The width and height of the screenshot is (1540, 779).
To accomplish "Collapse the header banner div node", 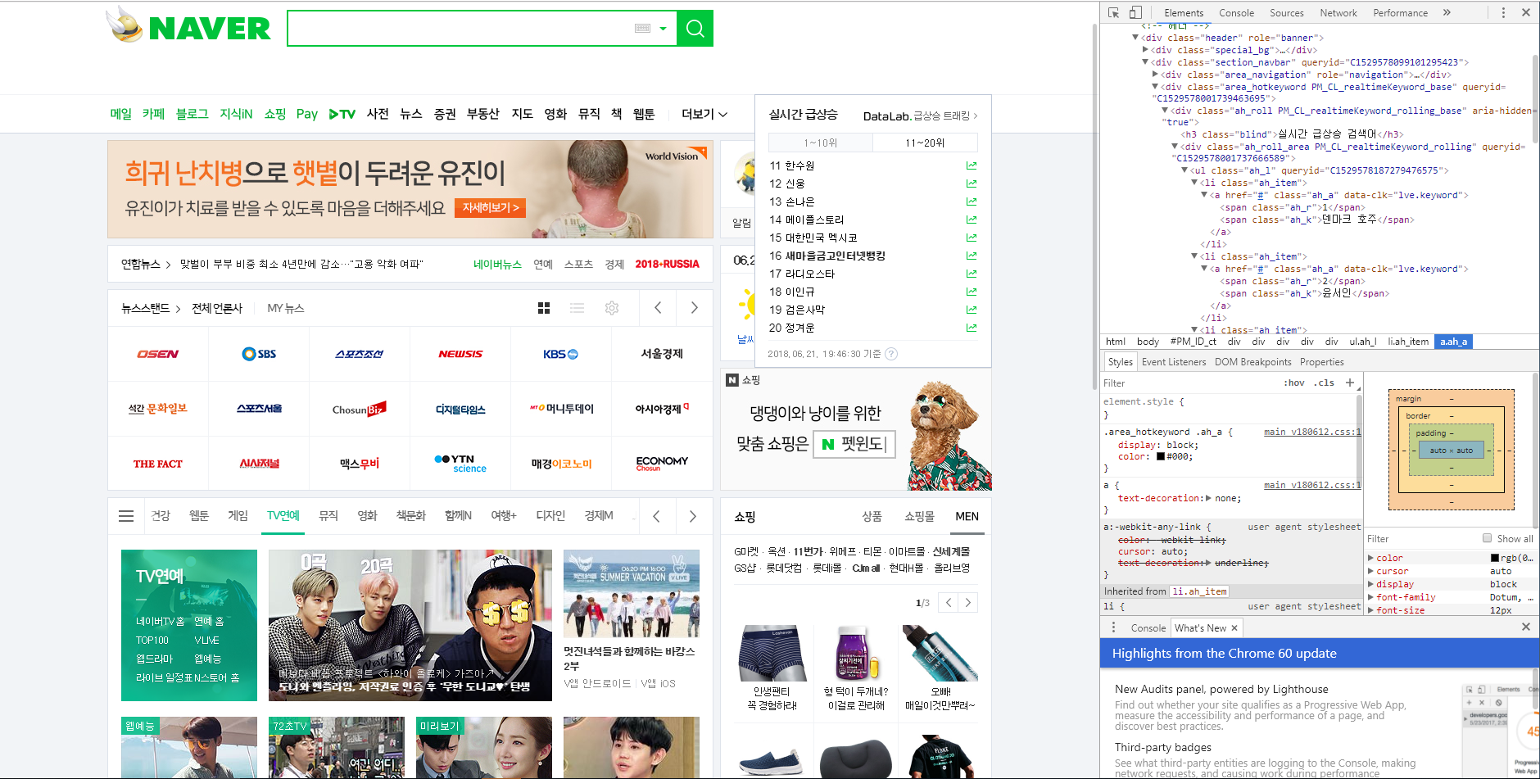I will point(1135,38).
